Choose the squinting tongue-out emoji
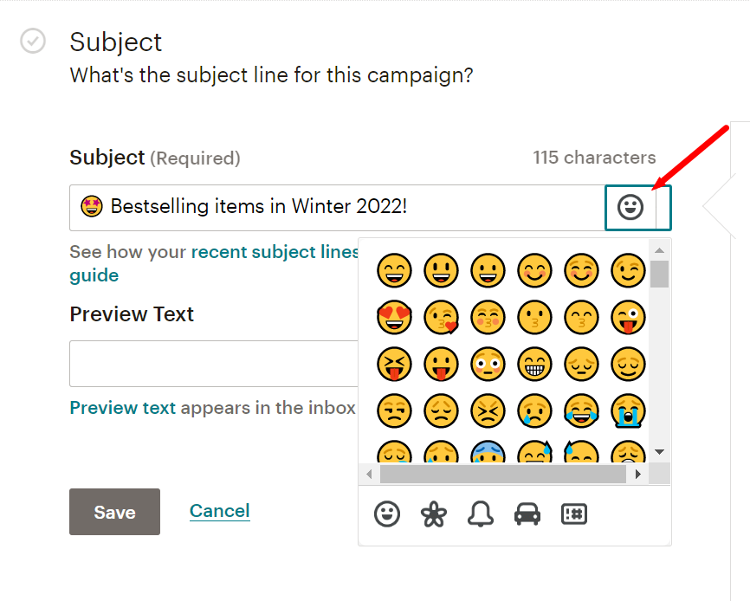Image resolution: width=750 pixels, height=601 pixels. tap(393, 365)
